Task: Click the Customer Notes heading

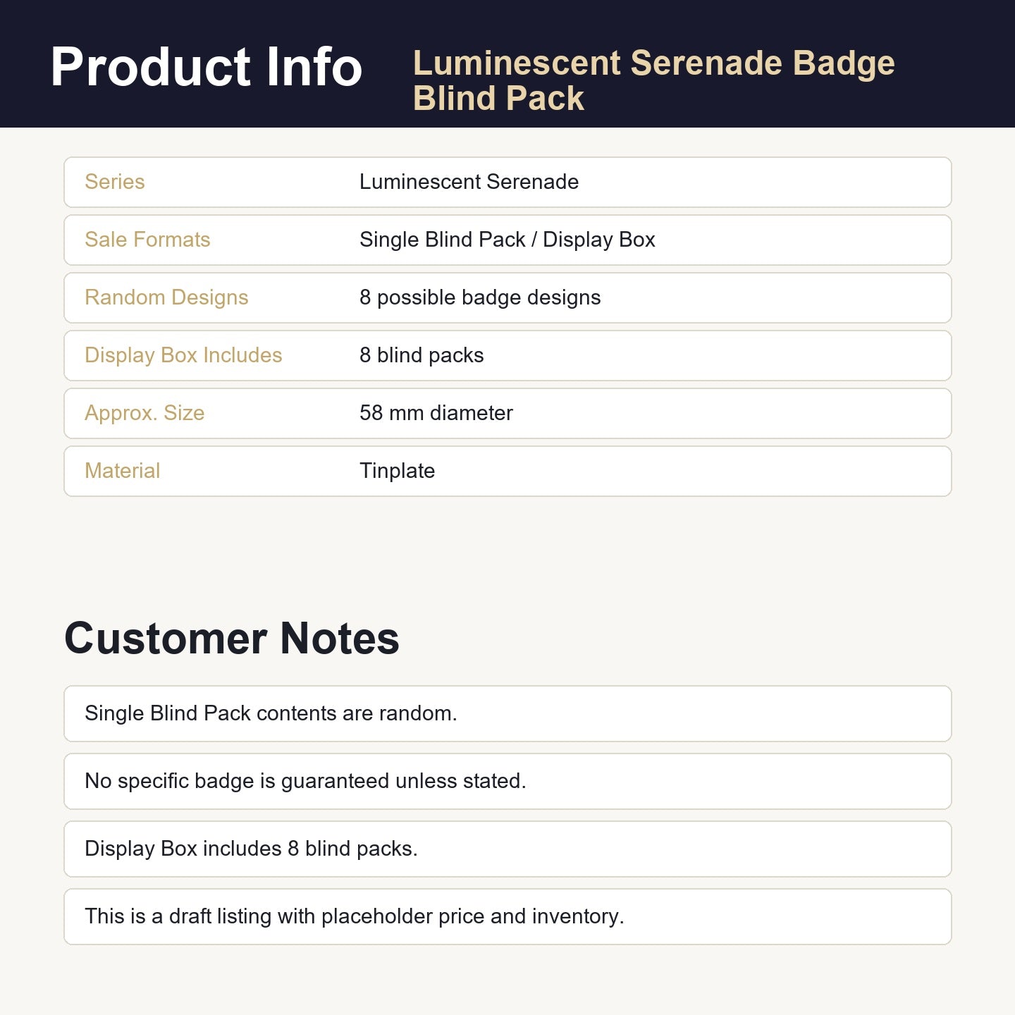Action: (x=232, y=638)
